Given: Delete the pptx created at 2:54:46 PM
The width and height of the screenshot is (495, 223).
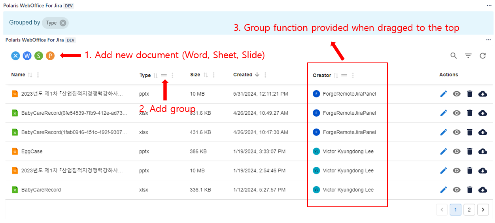Looking at the screenshot, I should (x=470, y=170).
